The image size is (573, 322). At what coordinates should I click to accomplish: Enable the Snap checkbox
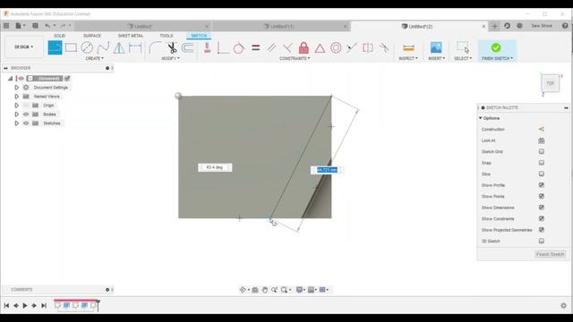point(541,163)
